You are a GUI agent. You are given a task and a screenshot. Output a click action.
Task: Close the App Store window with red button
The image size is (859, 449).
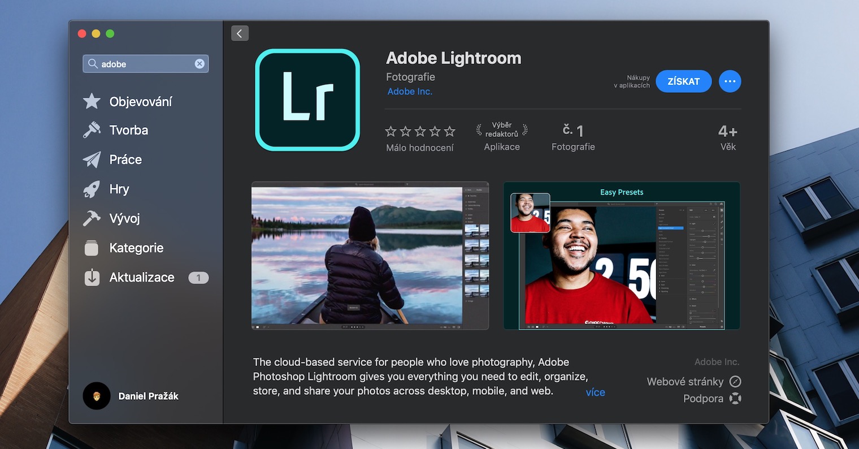tap(82, 34)
